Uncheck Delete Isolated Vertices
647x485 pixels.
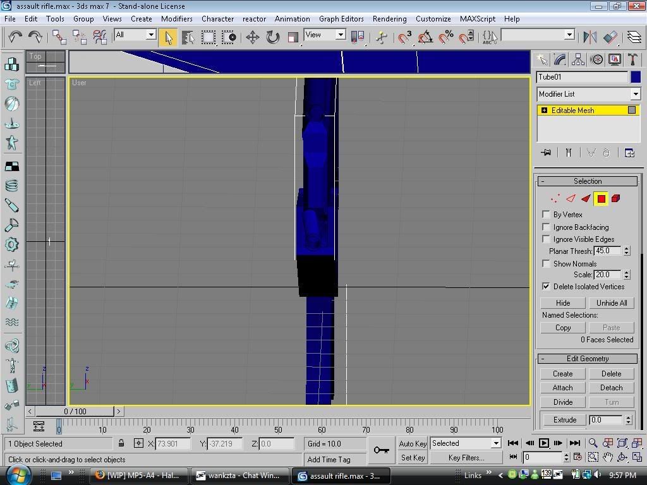tap(547, 287)
